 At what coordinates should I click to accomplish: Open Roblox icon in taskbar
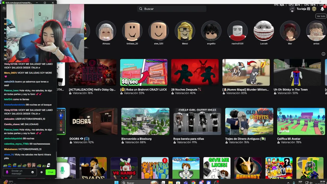[209, 182]
